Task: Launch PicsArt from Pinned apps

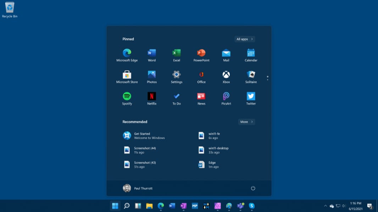Action: (x=226, y=99)
